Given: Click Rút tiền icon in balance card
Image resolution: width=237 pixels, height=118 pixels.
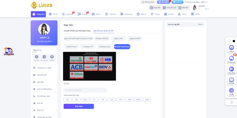Looking at the screenshot, I should (x=52, y=57).
